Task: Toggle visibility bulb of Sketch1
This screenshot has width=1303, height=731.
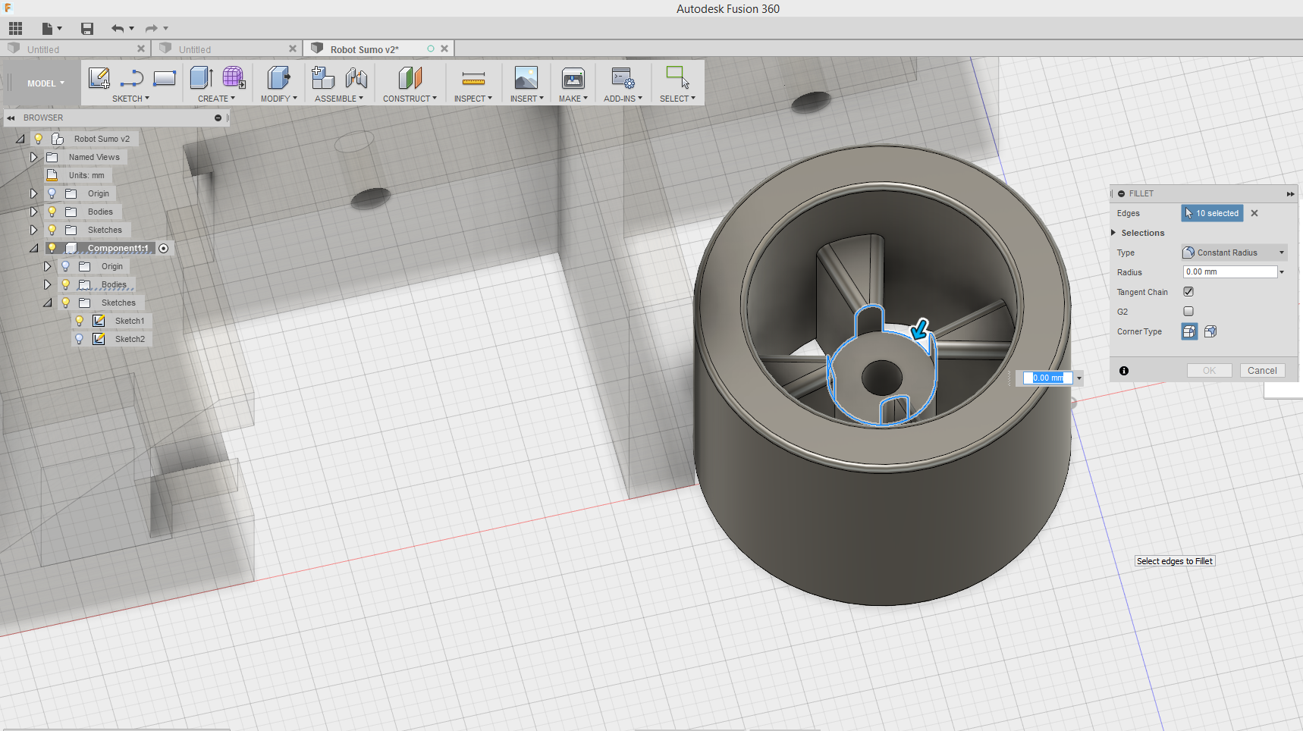Action: 79,321
